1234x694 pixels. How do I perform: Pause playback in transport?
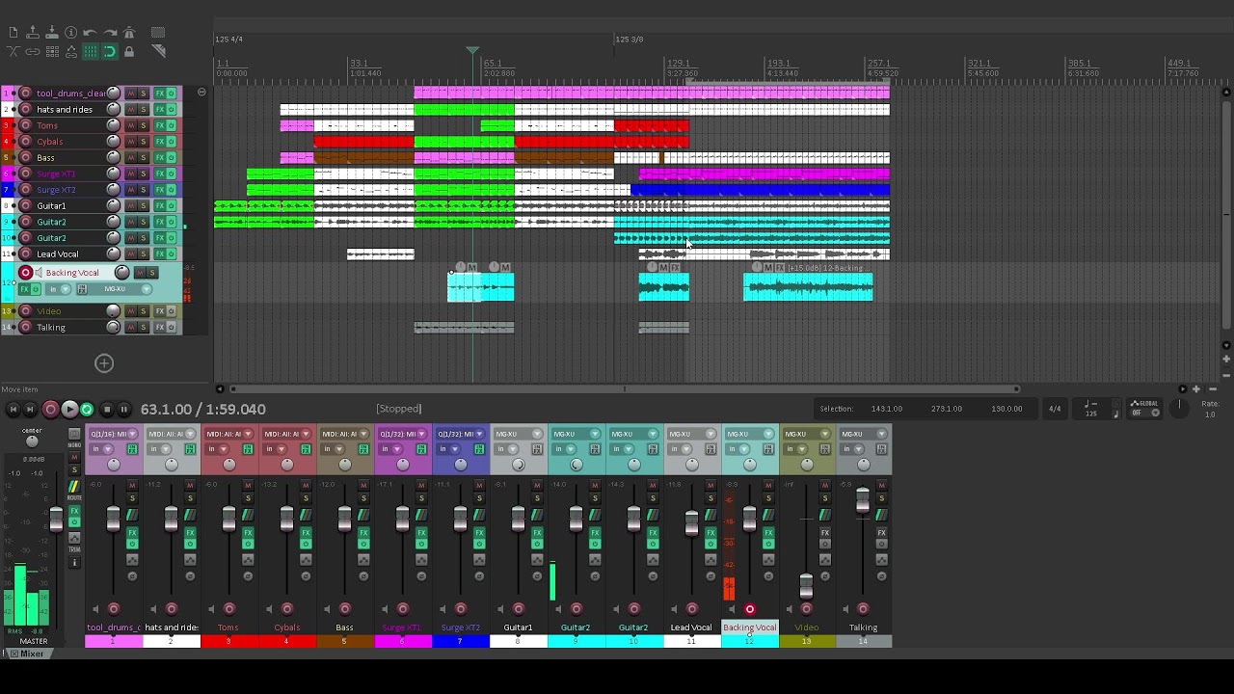pos(123,410)
